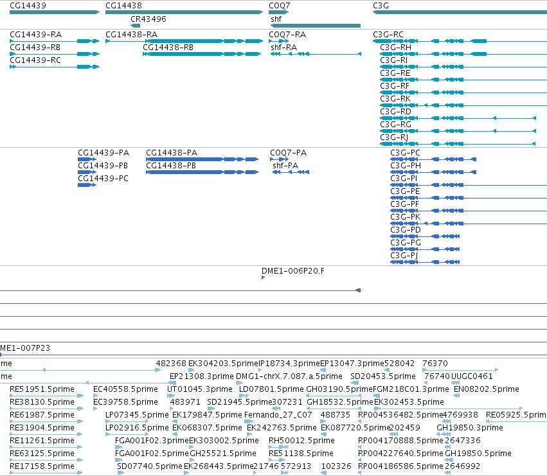Click the C3G-PG protein label
Viewport: 547px width, 476px height.
point(406,243)
